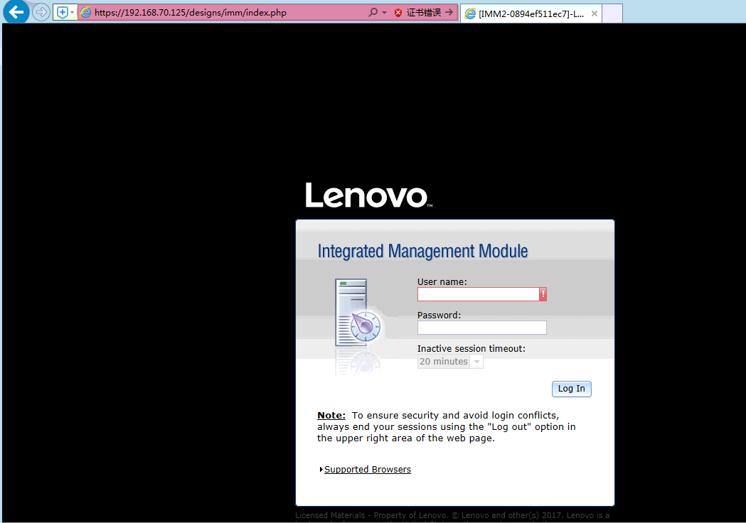This screenshot has height=523, width=746.
Task: Click the Lenovo logo
Action: 368,194
